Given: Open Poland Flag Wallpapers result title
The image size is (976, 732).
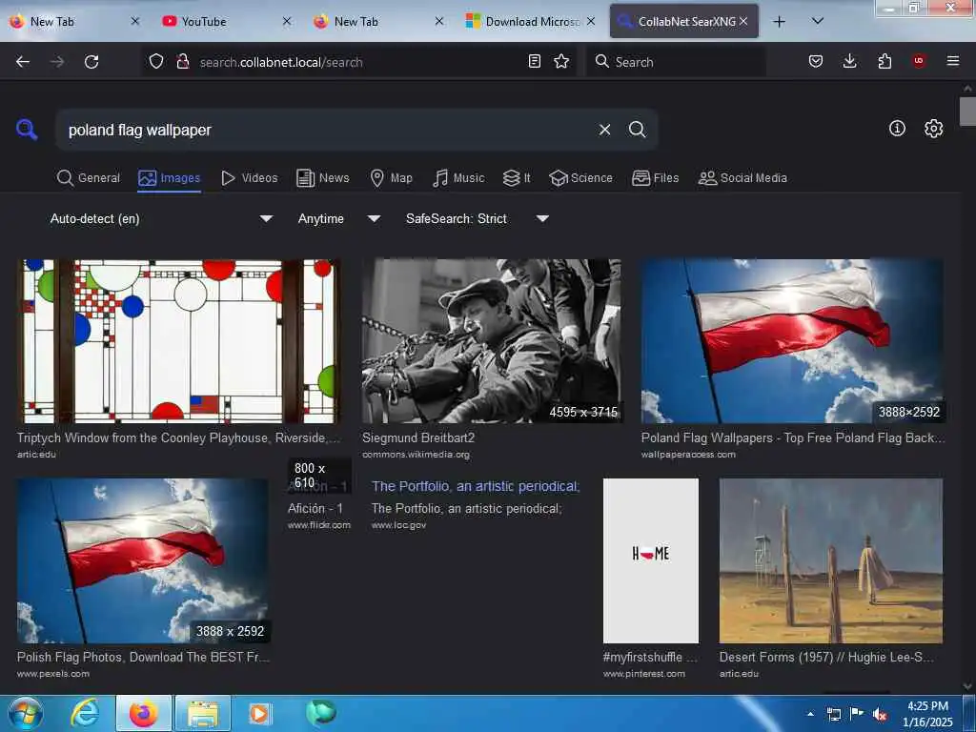Looking at the screenshot, I should (x=792, y=437).
